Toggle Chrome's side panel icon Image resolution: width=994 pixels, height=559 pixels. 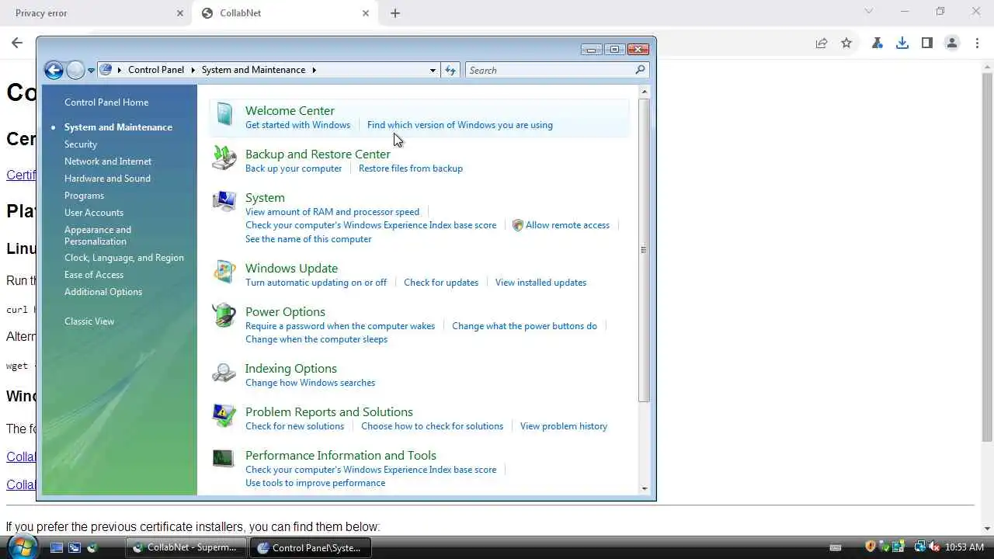[926, 43]
